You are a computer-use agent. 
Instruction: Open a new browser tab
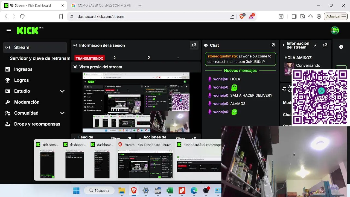(x=140, y=5)
